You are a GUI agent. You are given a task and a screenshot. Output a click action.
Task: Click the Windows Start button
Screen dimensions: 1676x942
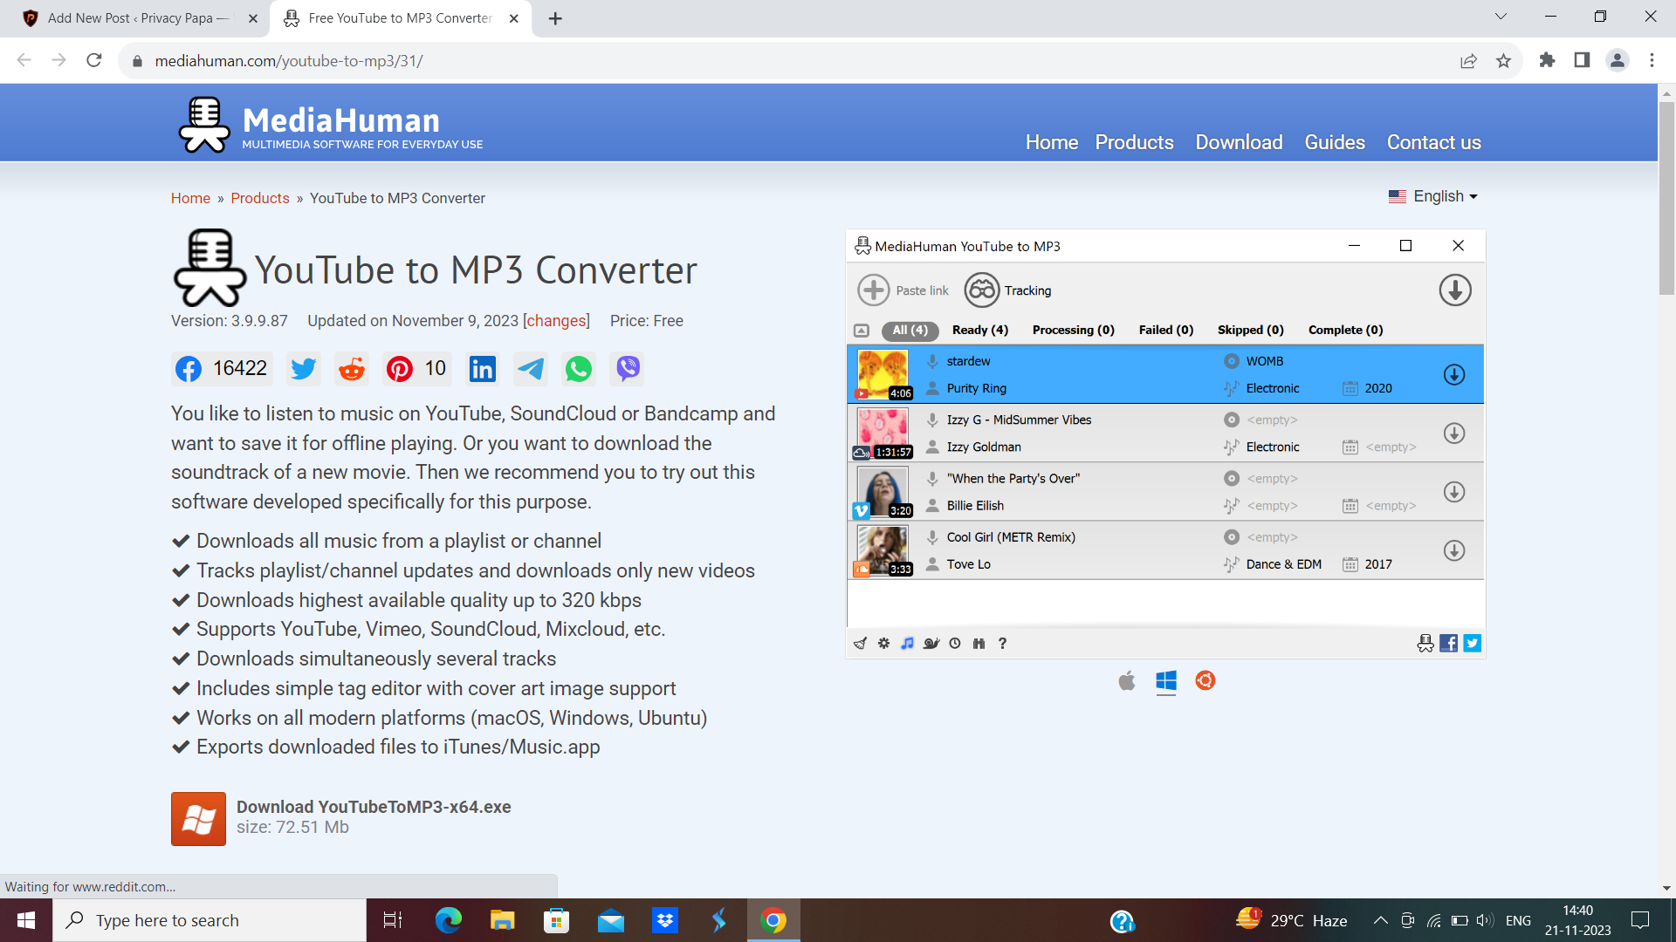click(x=26, y=920)
